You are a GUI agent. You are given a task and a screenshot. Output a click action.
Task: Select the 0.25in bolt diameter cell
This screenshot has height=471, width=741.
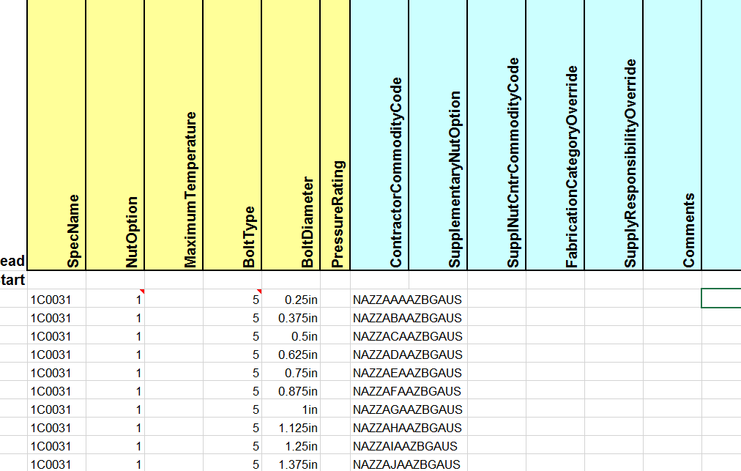coord(291,300)
